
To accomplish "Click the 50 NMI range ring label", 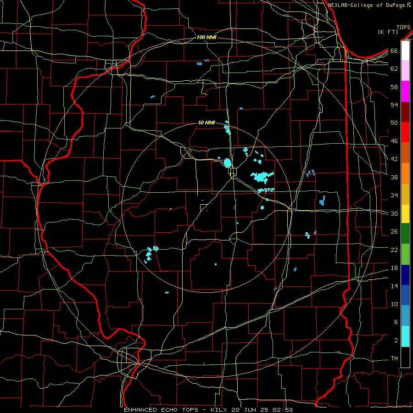I will pos(206,123).
